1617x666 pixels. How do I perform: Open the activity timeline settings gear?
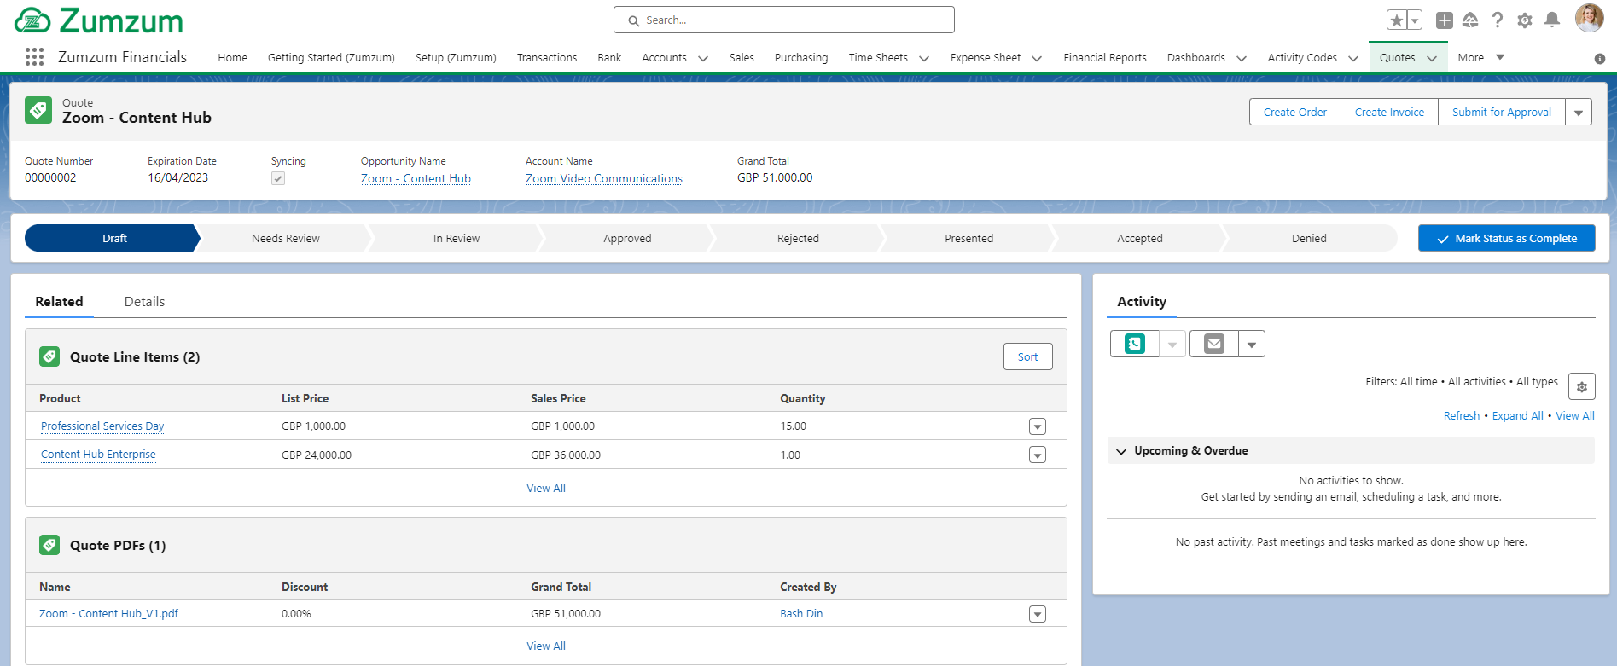click(1582, 386)
